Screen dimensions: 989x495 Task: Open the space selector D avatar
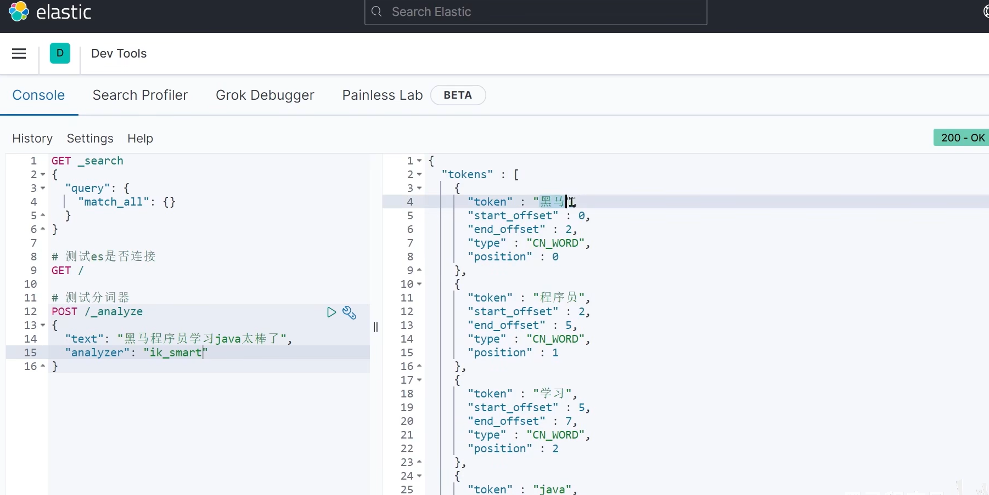click(x=60, y=53)
